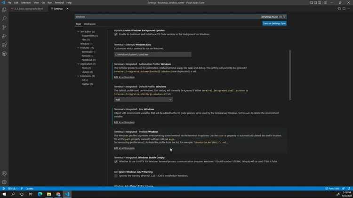Image resolution: width=353 pixels, height=198 pixels.
Task: Collapse the Features tree group
Action: click(78, 48)
